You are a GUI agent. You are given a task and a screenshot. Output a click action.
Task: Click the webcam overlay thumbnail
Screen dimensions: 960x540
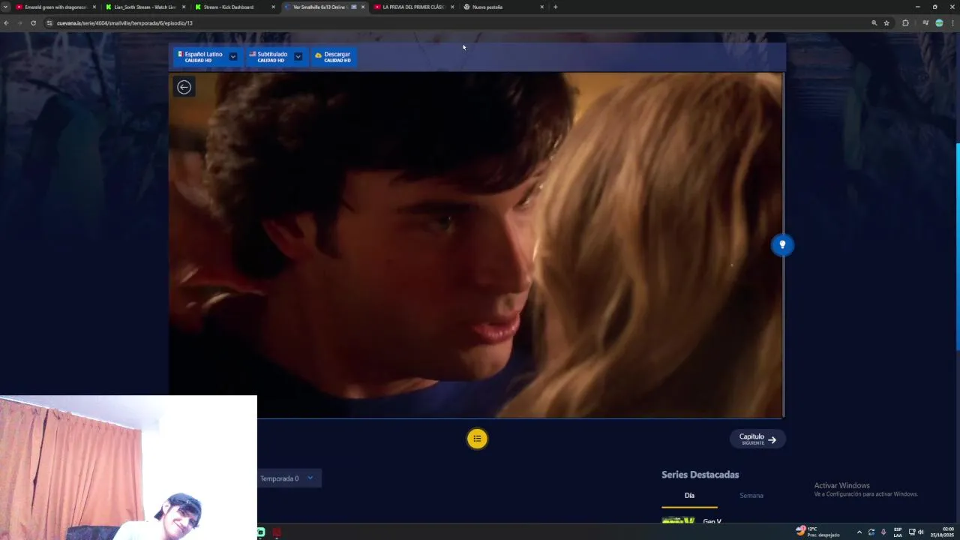(x=128, y=467)
